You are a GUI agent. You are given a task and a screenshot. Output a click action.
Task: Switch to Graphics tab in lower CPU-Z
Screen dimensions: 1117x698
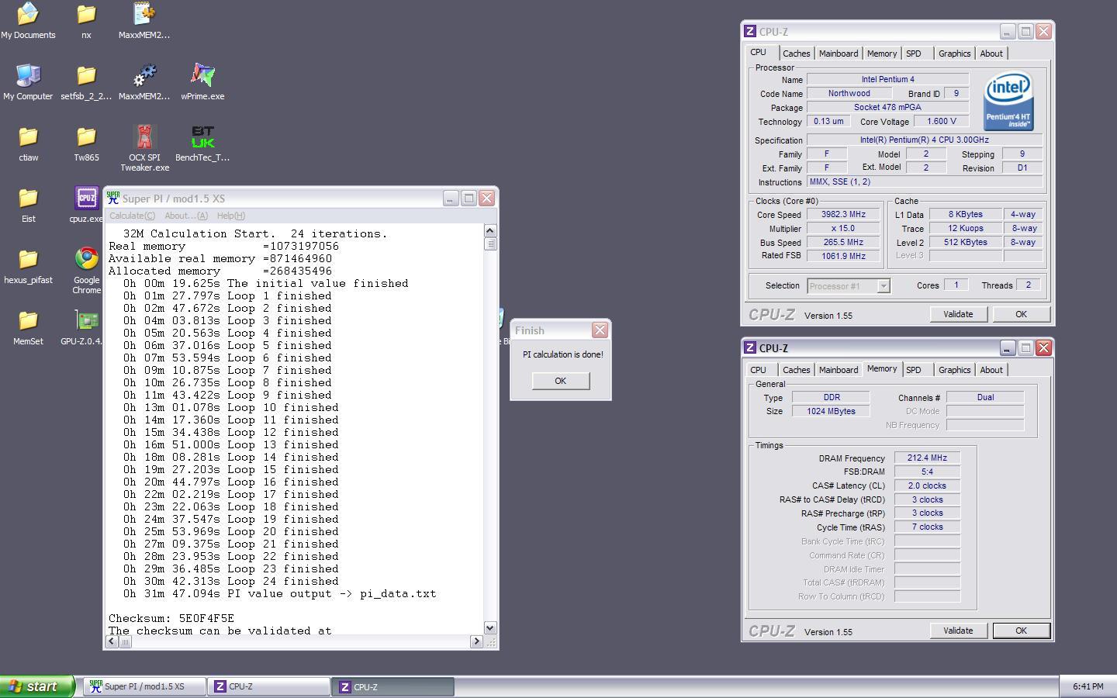pyautogui.click(x=954, y=370)
